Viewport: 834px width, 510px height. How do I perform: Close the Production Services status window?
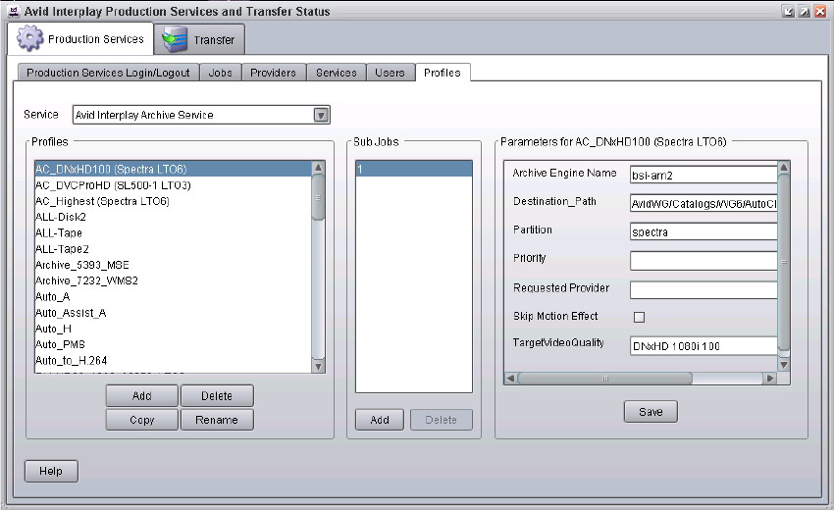click(820, 11)
